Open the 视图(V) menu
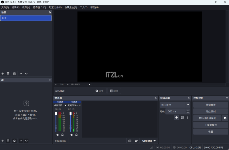229x150 pixels. [26, 7]
